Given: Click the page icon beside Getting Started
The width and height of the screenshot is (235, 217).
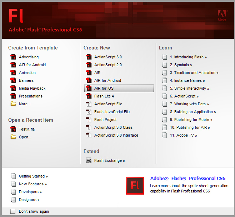Looking at the screenshot, I should point(13,176).
